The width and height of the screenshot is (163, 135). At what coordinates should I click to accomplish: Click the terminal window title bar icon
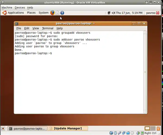17,24
